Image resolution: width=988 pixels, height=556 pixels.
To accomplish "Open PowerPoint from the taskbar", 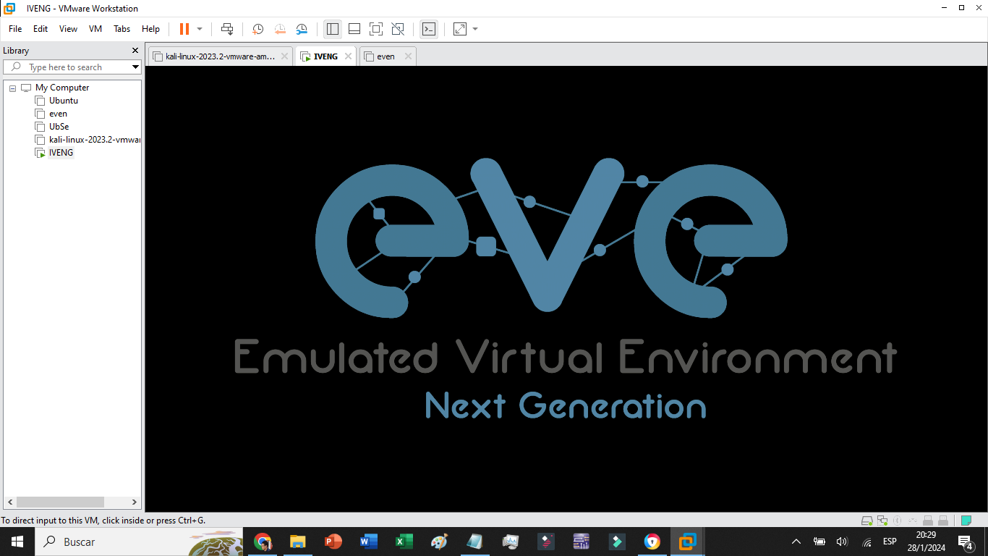I will tap(333, 542).
